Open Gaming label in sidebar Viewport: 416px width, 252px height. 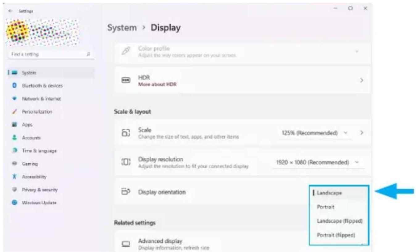pos(30,164)
